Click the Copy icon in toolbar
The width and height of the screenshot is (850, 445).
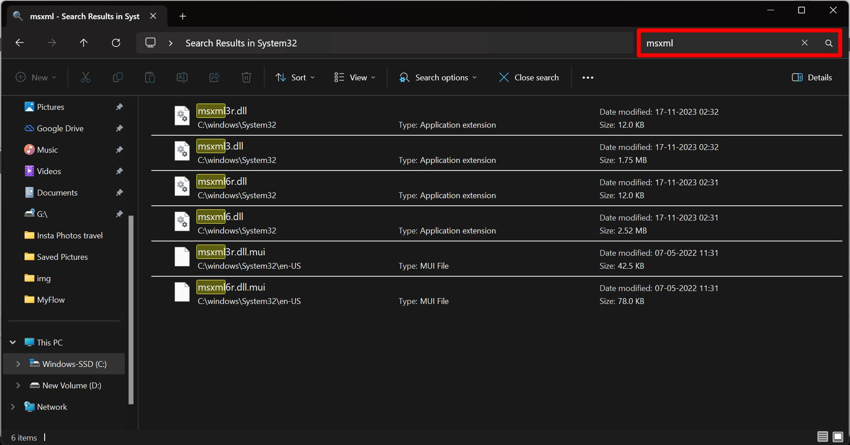pos(118,77)
